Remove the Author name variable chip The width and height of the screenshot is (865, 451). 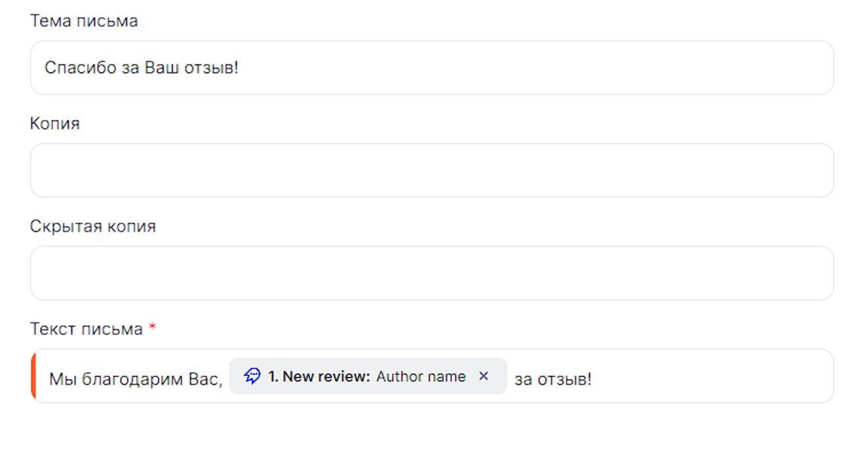click(x=484, y=376)
